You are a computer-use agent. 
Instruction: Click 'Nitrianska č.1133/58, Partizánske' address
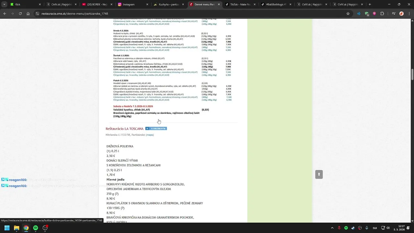[125, 135]
